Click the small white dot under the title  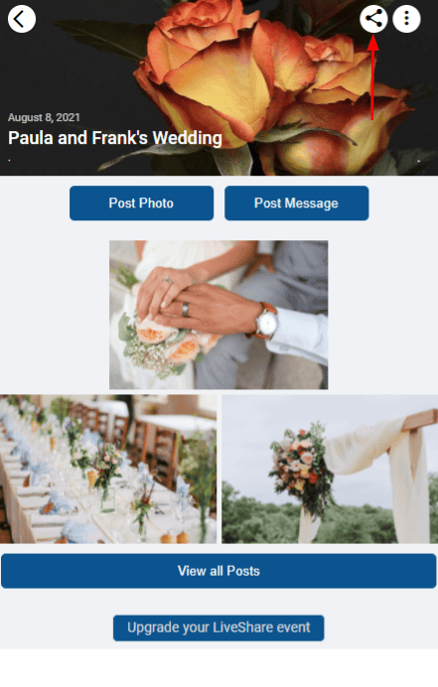tap(9, 160)
